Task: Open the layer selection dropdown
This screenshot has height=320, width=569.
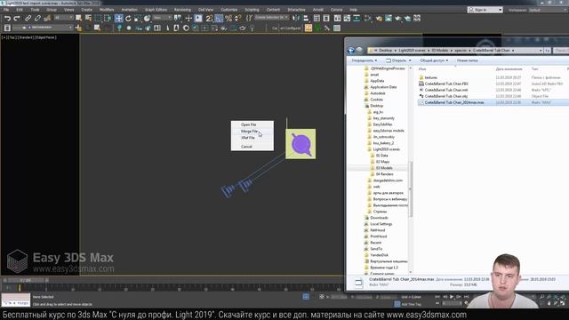Action: (43, 28)
